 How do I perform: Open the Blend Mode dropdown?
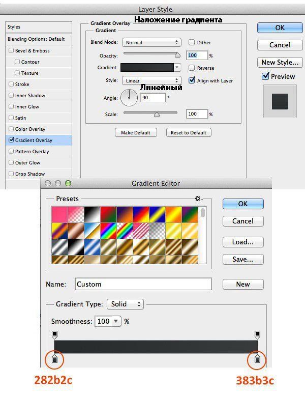(151, 42)
